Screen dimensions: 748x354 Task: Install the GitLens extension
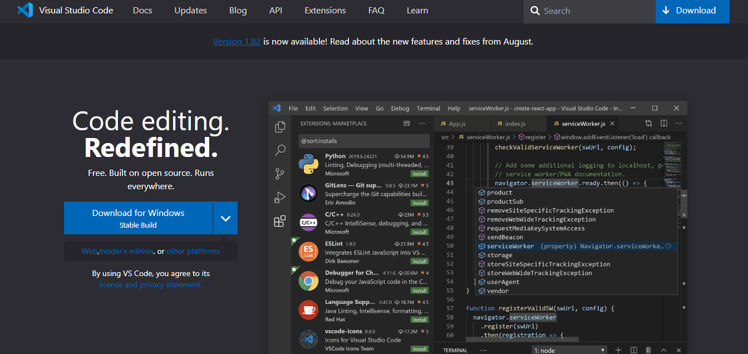click(420, 203)
